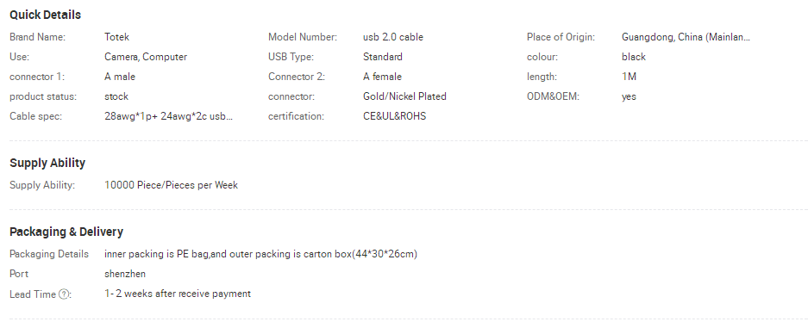808x328 pixels.
Task: Click the Quick Details heading
Action: tap(46, 15)
